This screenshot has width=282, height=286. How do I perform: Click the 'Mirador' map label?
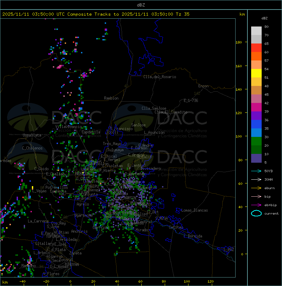[143, 230]
